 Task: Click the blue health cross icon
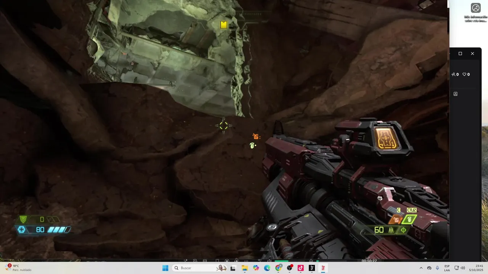[22, 229]
